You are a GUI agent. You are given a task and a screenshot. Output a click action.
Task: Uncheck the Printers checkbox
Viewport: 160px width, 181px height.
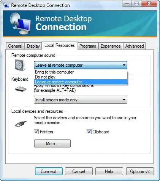36,132
